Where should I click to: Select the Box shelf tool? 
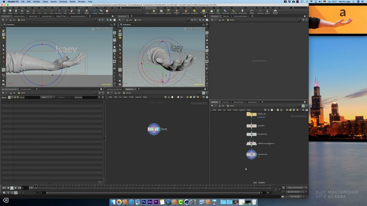(5, 11)
